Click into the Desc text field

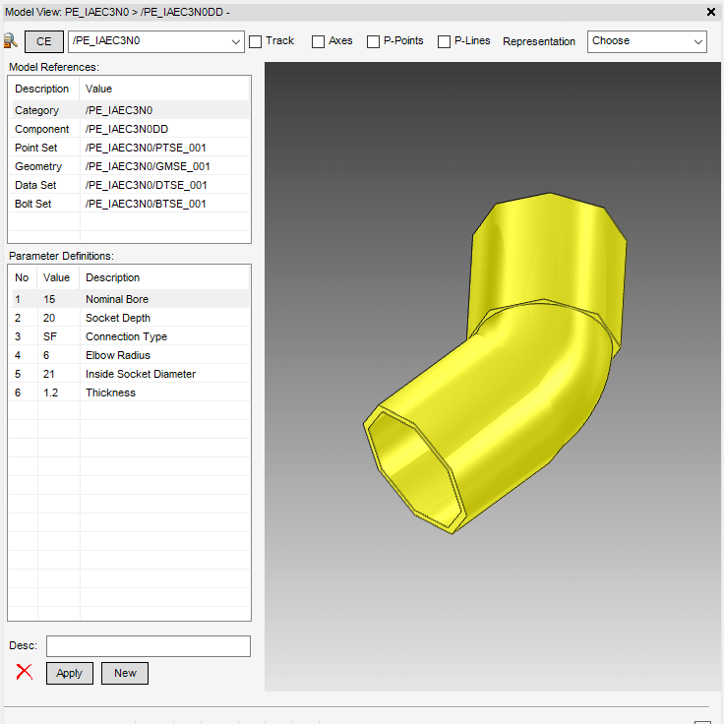[148, 646]
